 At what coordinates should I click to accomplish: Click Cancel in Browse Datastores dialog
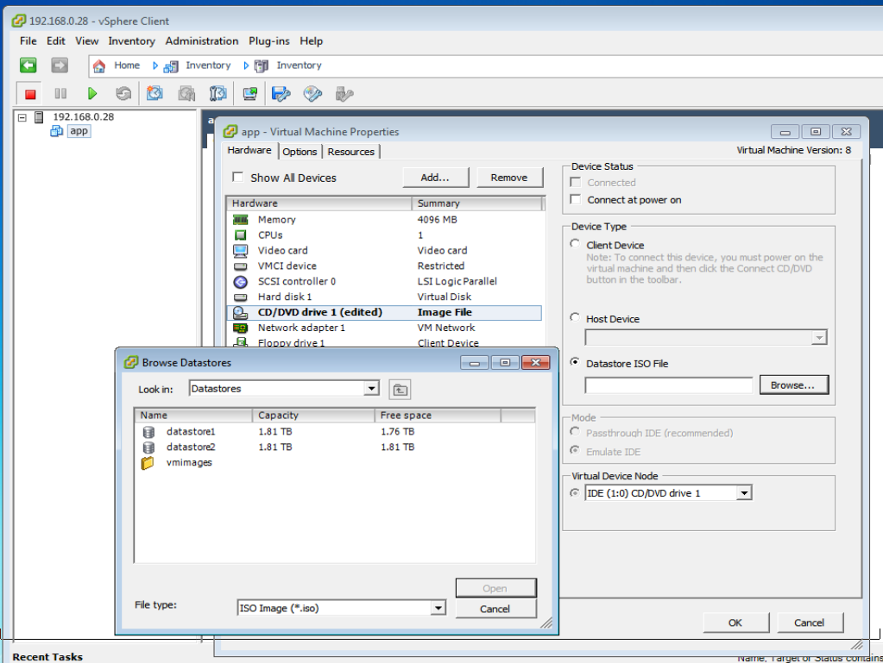click(x=495, y=609)
